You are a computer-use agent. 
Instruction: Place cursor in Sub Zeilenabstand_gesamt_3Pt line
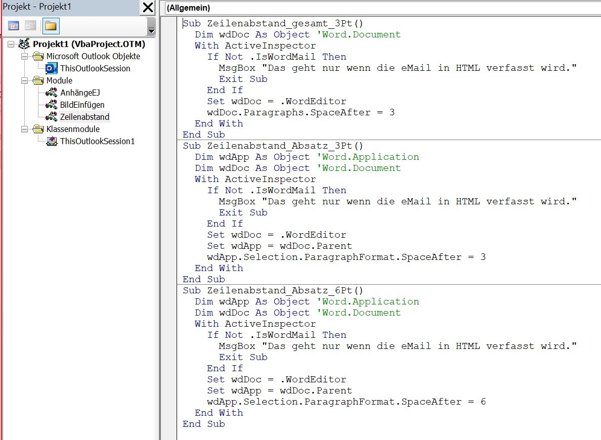(x=273, y=23)
